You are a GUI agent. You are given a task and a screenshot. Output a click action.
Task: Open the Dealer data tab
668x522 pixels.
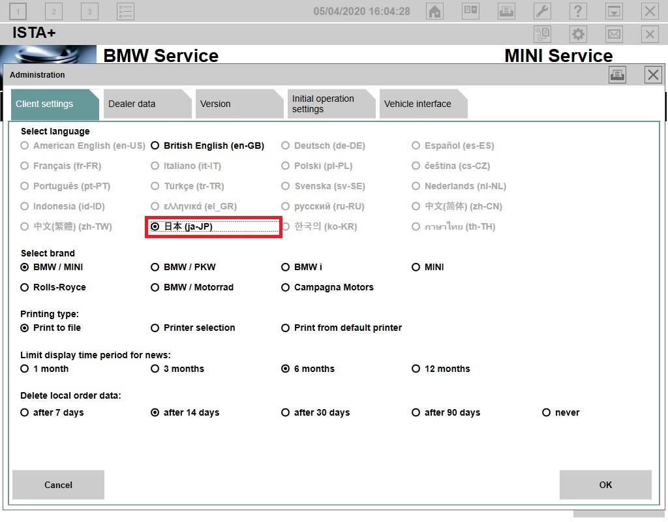[147, 104]
